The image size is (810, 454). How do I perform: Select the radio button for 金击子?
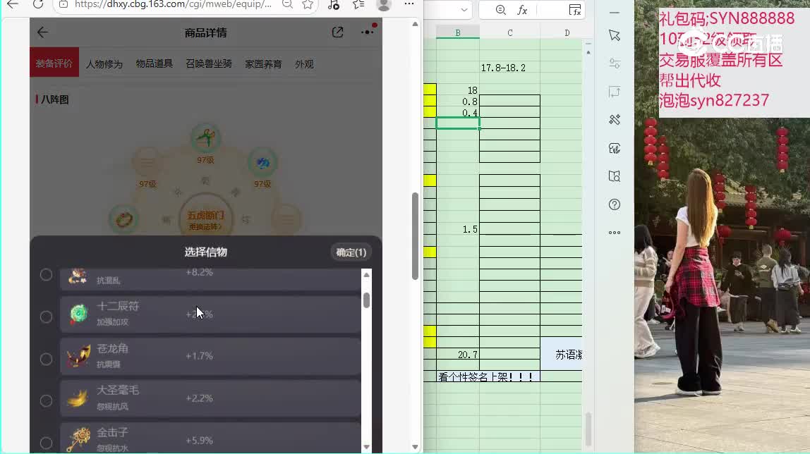click(46, 443)
